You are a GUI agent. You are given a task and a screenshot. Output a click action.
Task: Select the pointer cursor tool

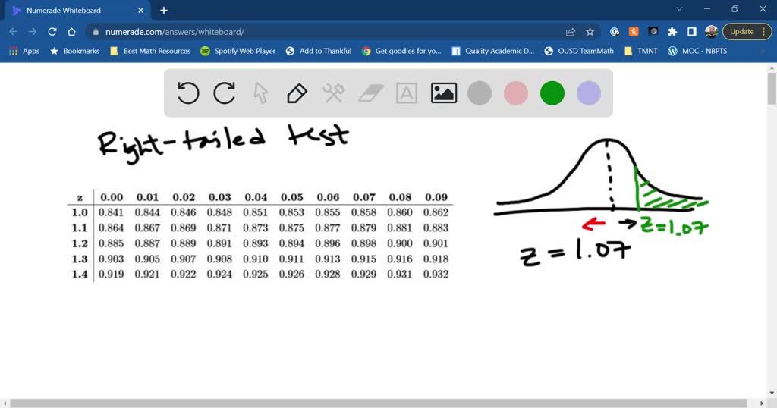[261, 93]
